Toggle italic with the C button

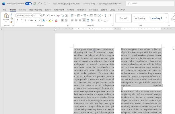21,20
